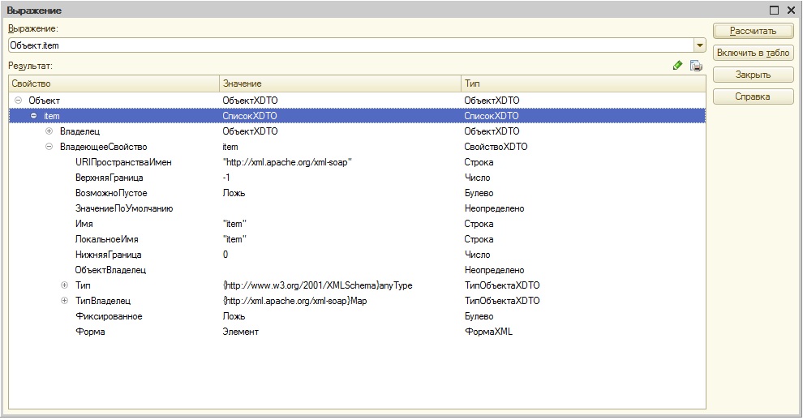Expand the Владелец node
Screen dimensions: 803x420
tap(49, 131)
